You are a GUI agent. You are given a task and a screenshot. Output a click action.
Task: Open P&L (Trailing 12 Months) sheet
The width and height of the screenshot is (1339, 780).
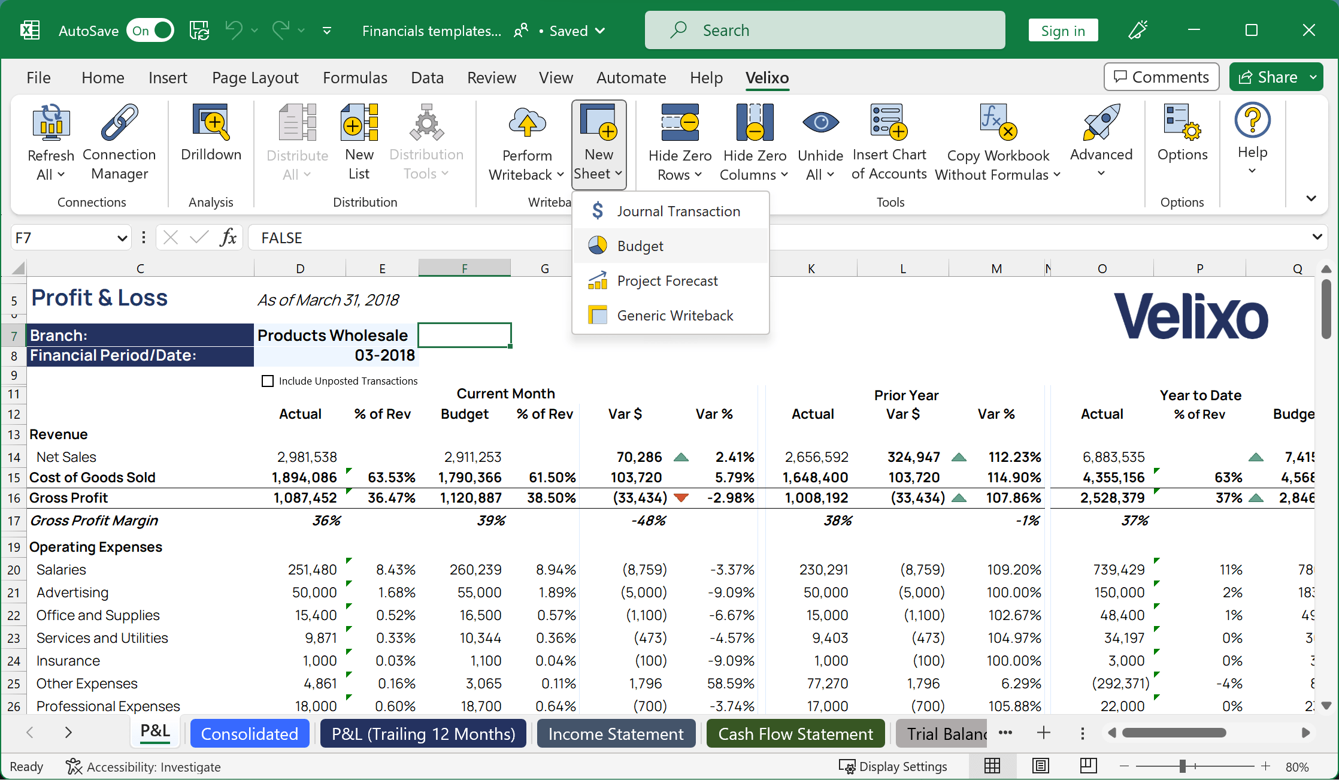pyautogui.click(x=423, y=734)
